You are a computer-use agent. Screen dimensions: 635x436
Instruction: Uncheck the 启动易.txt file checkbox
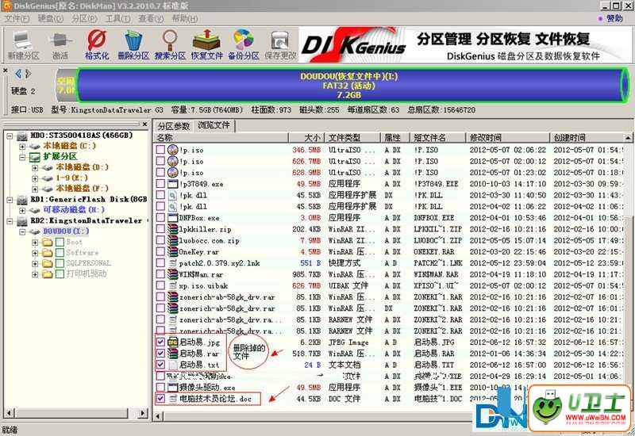(160, 365)
